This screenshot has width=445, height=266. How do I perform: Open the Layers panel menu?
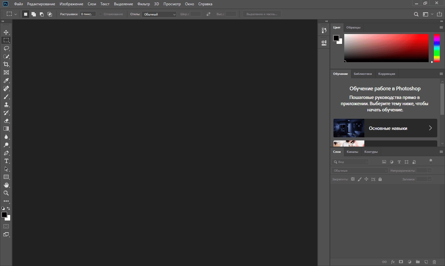pyautogui.click(x=441, y=152)
